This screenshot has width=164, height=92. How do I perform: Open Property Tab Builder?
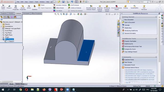130,41
